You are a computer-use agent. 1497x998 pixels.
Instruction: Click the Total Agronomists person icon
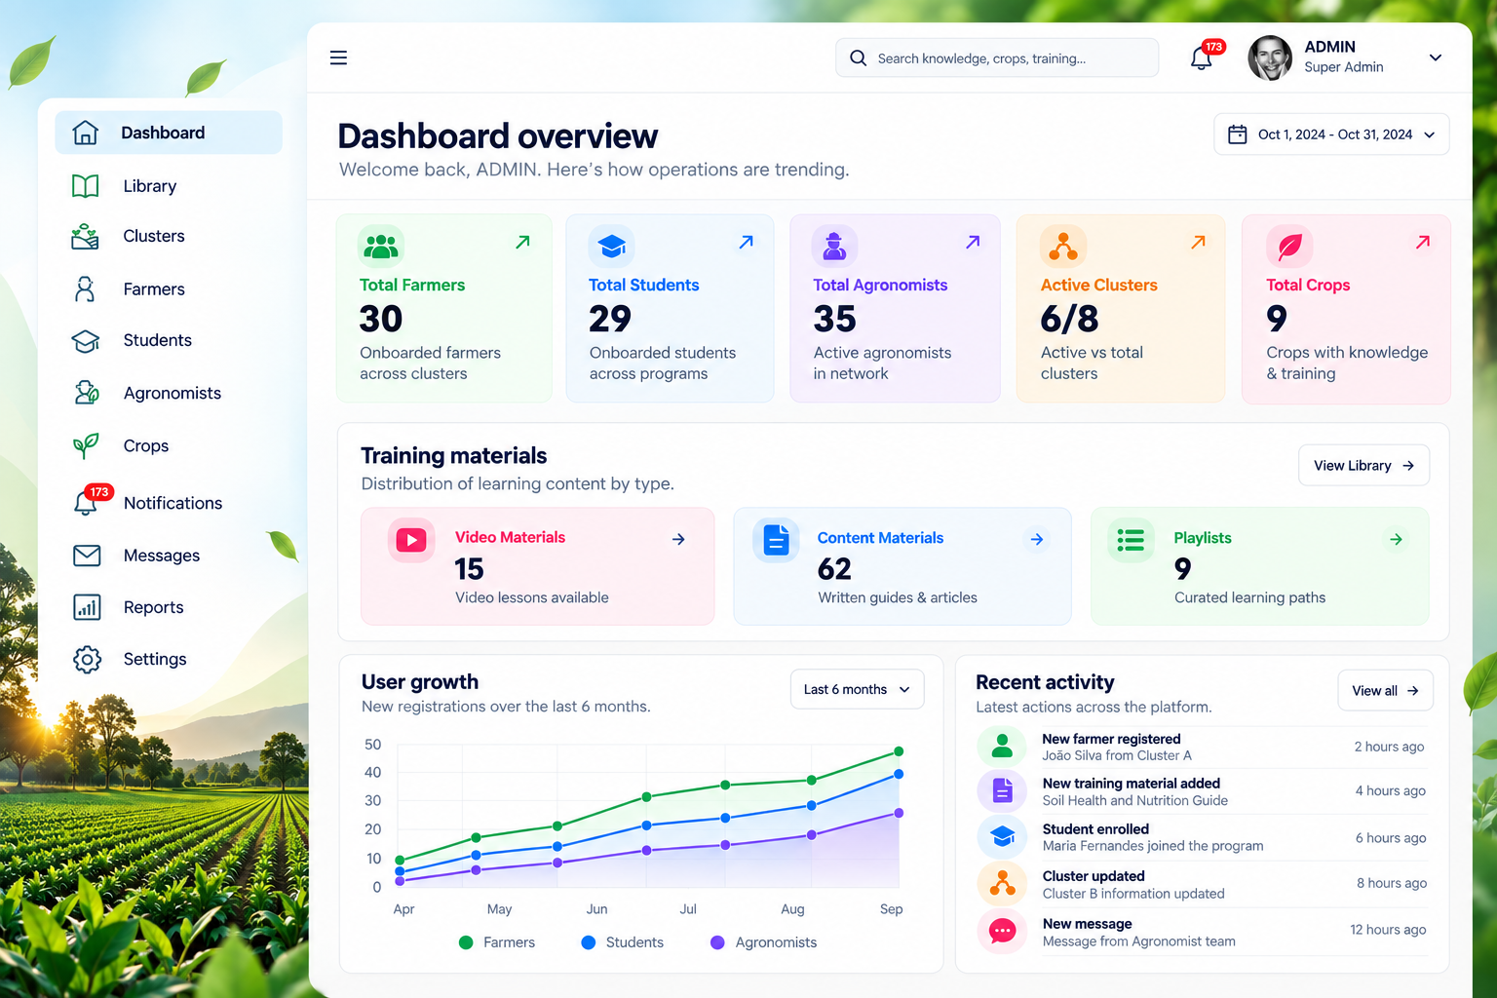pyautogui.click(x=834, y=247)
